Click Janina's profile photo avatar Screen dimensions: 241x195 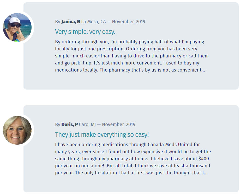[x=17, y=27]
